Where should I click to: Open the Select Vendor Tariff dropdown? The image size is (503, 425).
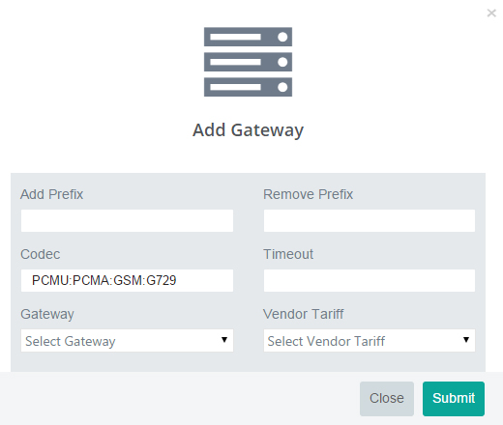pos(370,340)
